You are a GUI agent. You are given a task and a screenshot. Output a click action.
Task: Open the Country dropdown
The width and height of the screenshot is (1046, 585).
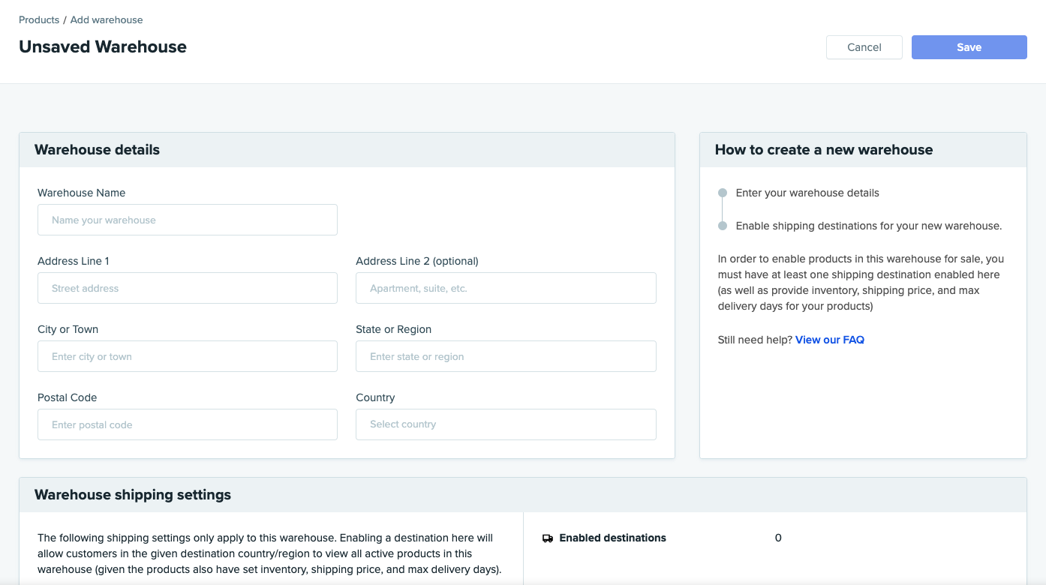506,424
